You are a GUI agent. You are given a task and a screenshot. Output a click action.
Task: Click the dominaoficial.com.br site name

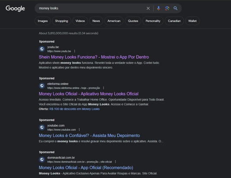point(61,158)
